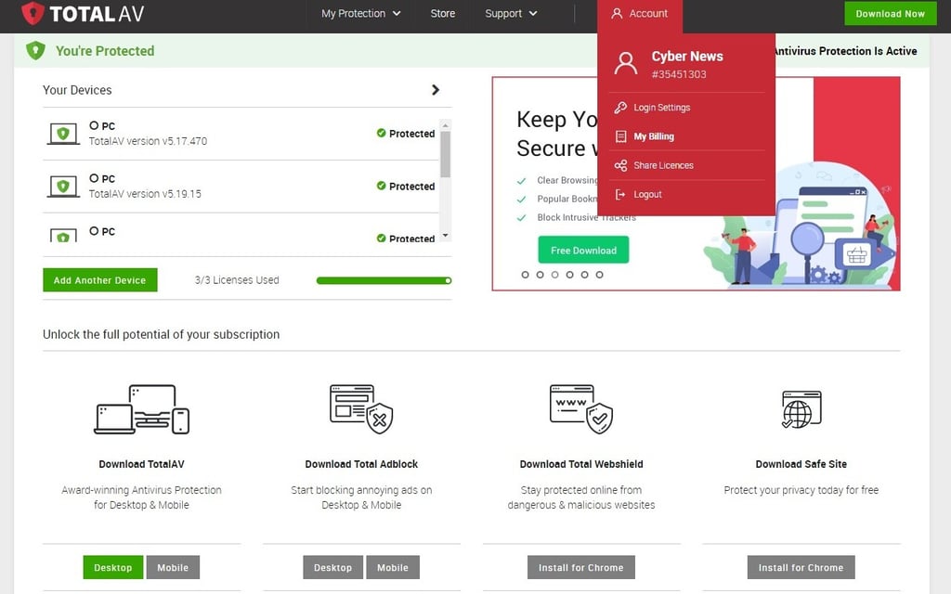This screenshot has width=951, height=594.
Task: Select the third banner carousel dot
Action: [x=555, y=275]
